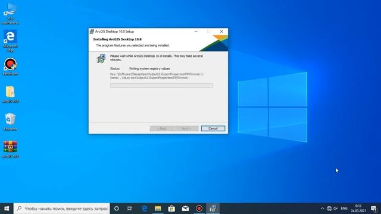Click the 'Writing system registry values' status text
This screenshot has height=214, width=381.
(x=149, y=69)
